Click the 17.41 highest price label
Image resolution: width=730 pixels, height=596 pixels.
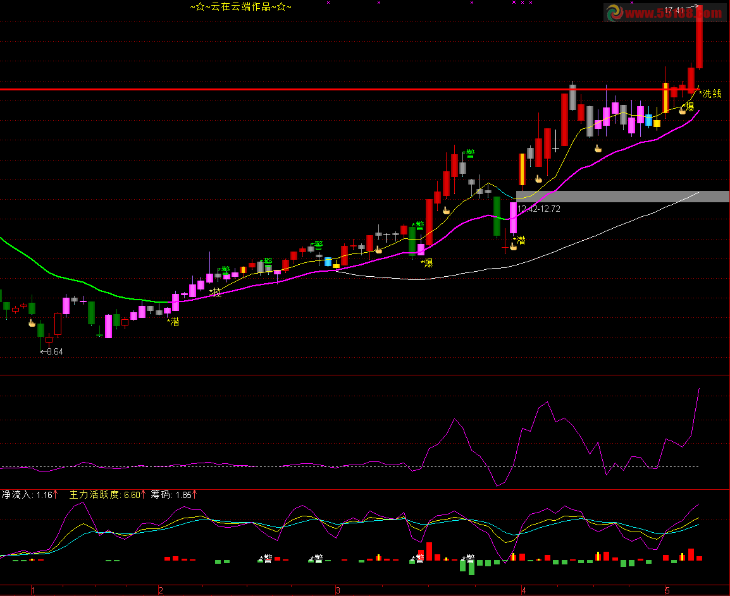(674, 10)
